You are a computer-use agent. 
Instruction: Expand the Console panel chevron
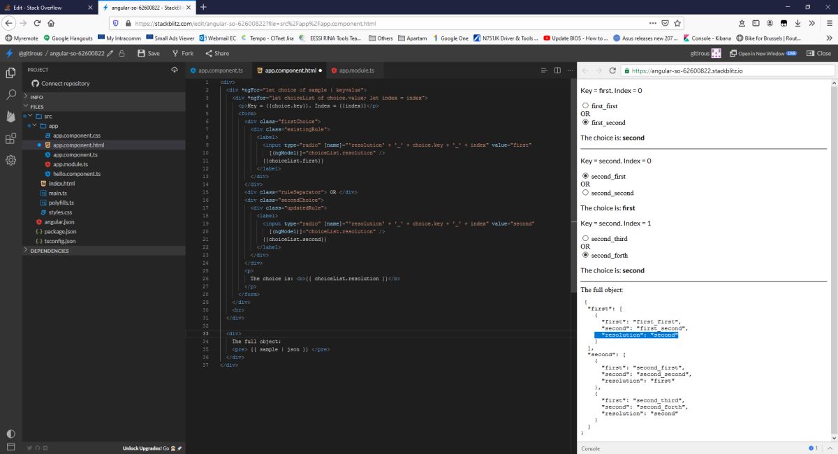click(x=830, y=448)
